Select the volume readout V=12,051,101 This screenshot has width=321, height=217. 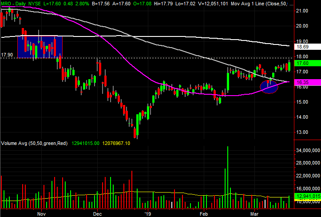coord(213,4)
